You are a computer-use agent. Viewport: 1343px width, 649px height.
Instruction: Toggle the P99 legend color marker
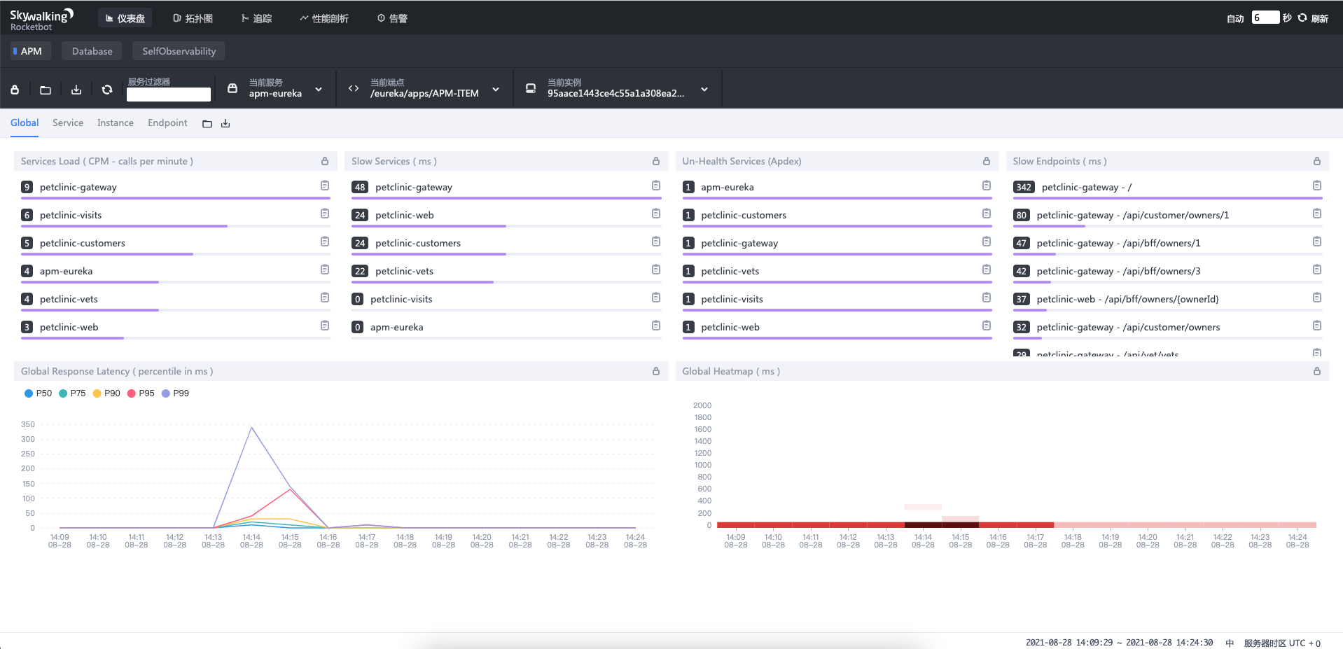coord(166,393)
